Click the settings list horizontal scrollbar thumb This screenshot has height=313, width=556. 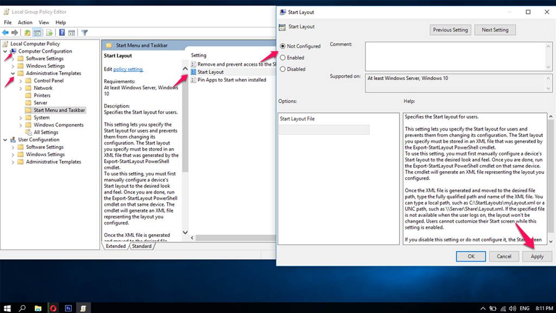236,238
